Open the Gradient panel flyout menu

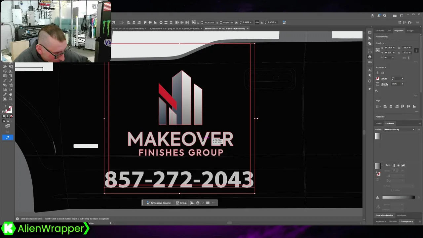(420, 123)
